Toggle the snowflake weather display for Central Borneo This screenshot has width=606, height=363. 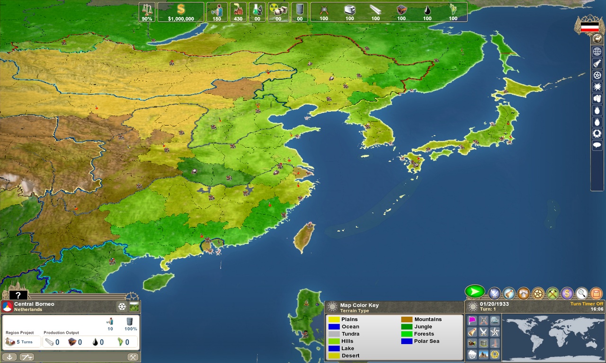[122, 306]
